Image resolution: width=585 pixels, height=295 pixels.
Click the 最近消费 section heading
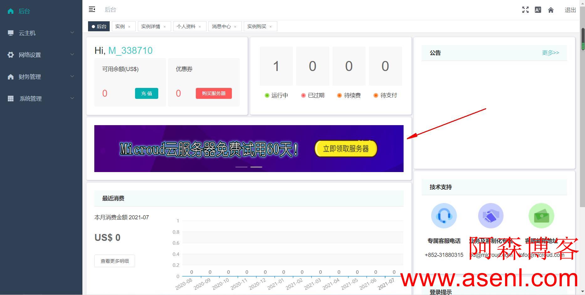113,198
